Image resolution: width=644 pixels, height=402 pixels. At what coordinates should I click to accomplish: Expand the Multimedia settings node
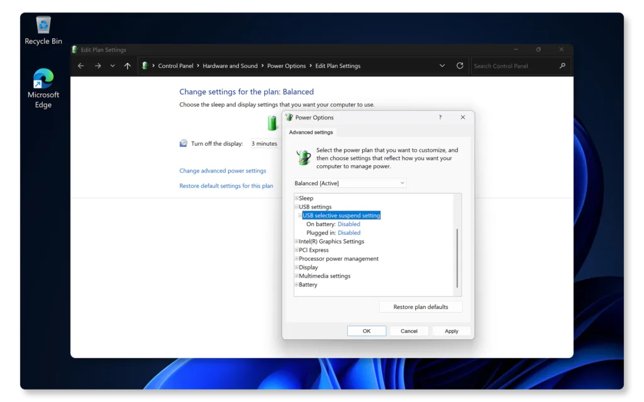pyautogui.click(x=297, y=276)
